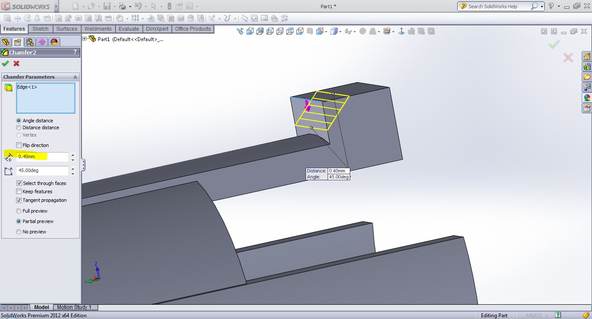The width and height of the screenshot is (592, 319).
Task: Open the Display Style dropdown arrow
Action: point(340,32)
